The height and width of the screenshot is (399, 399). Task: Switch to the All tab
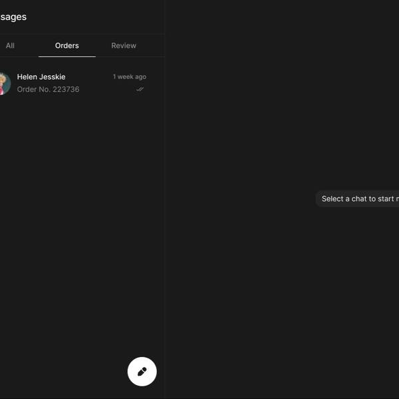pos(10,46)
